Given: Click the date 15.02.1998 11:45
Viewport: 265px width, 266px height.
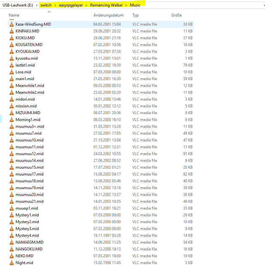Looking at the screenshot, I should (x=107, y=262).
